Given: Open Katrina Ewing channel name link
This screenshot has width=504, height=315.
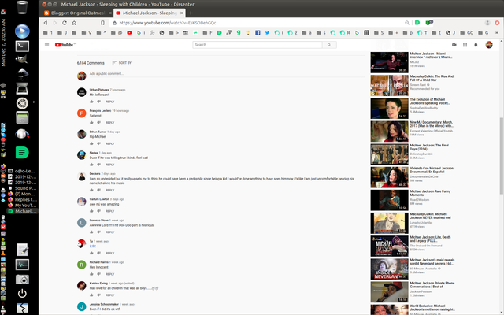Looking at the screenshot, I should pos(98,283).
